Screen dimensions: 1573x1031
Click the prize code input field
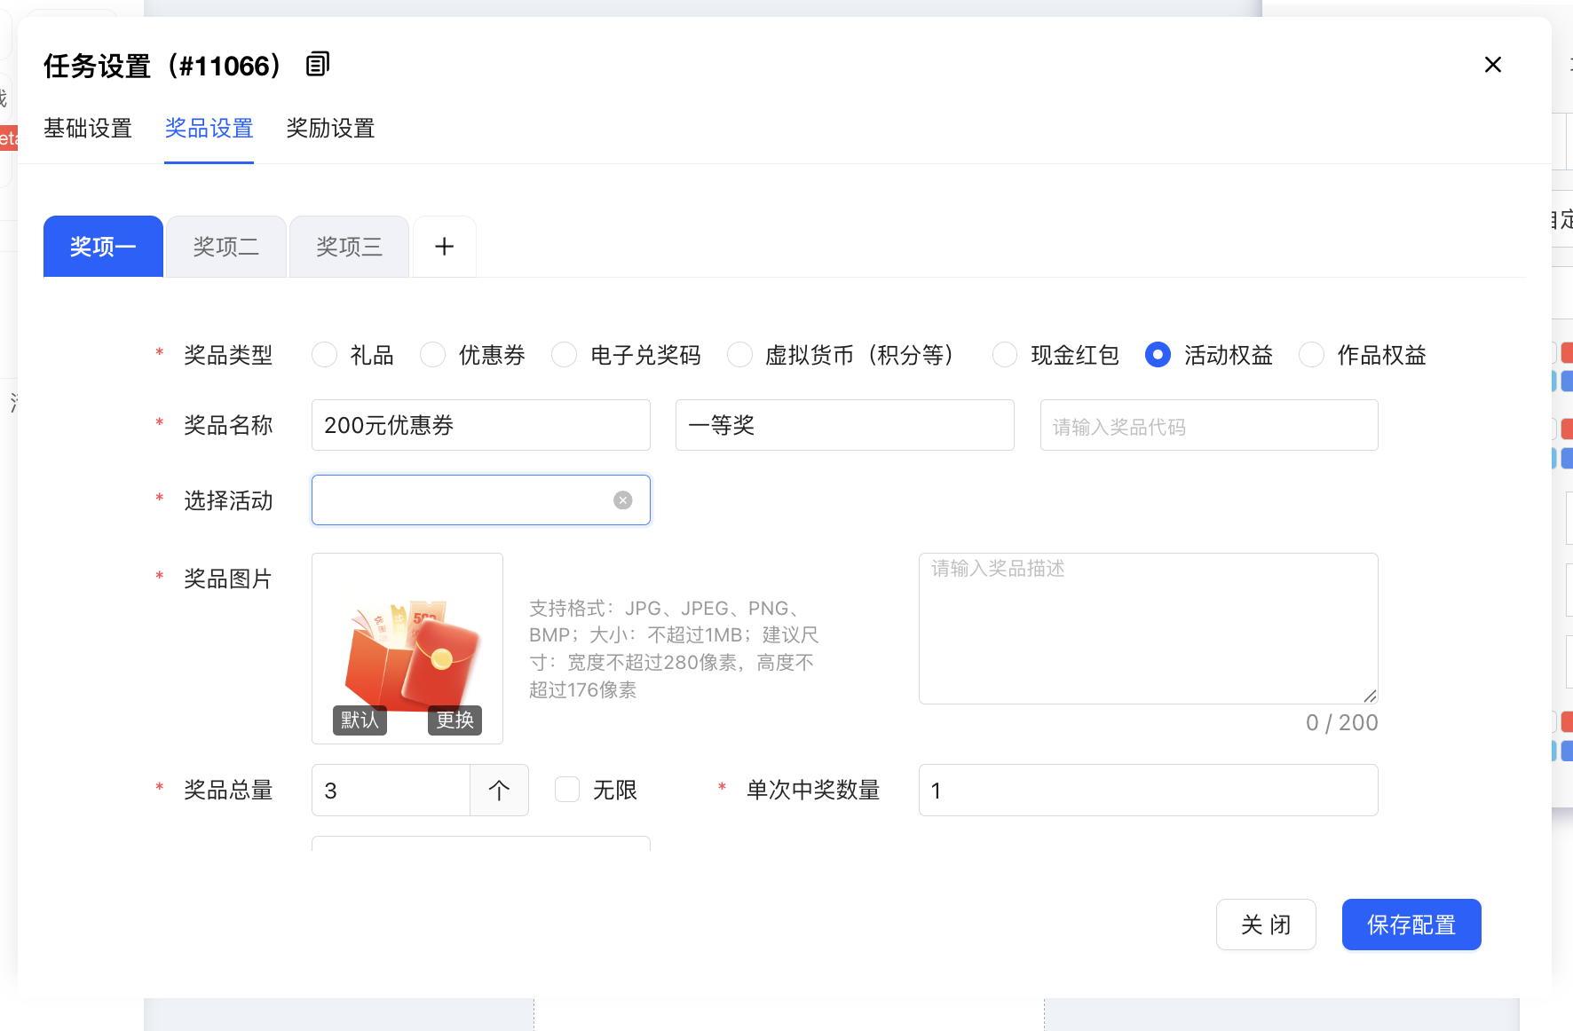pos(1208,426)
